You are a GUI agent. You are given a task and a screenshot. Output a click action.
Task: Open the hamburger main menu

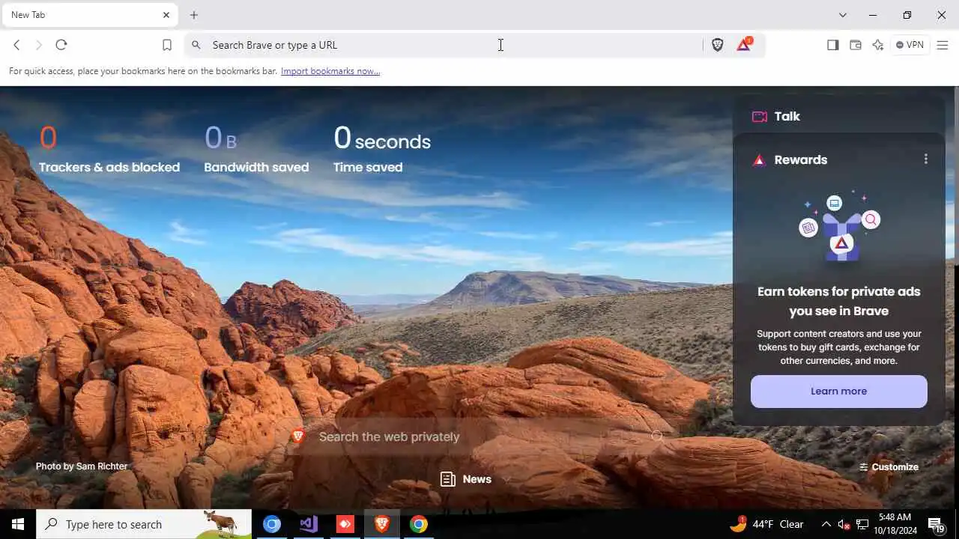pos(943,45)
